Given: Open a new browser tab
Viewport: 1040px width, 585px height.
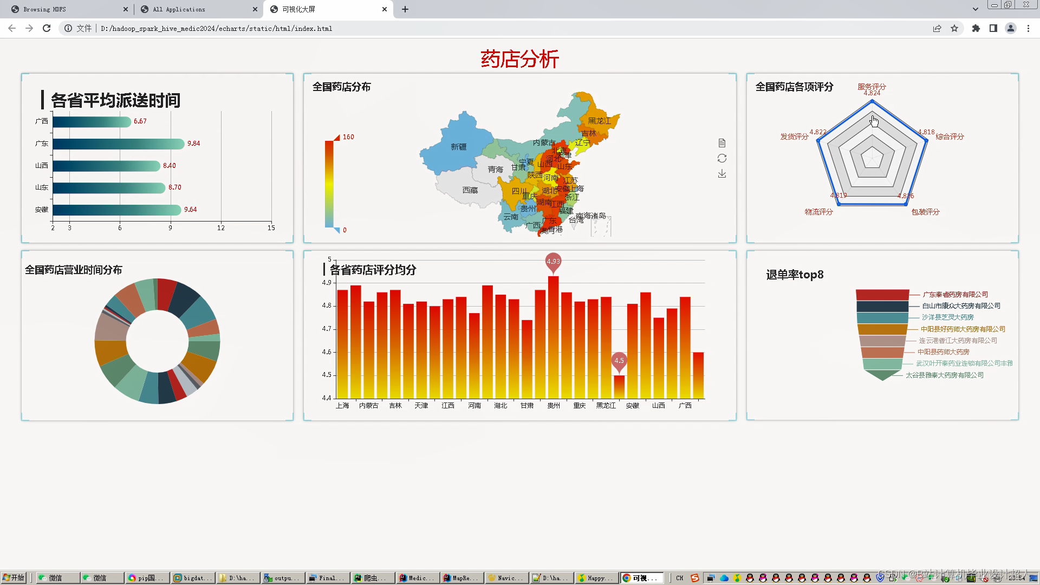Looking at the screenshot, I should pos(405,9).
